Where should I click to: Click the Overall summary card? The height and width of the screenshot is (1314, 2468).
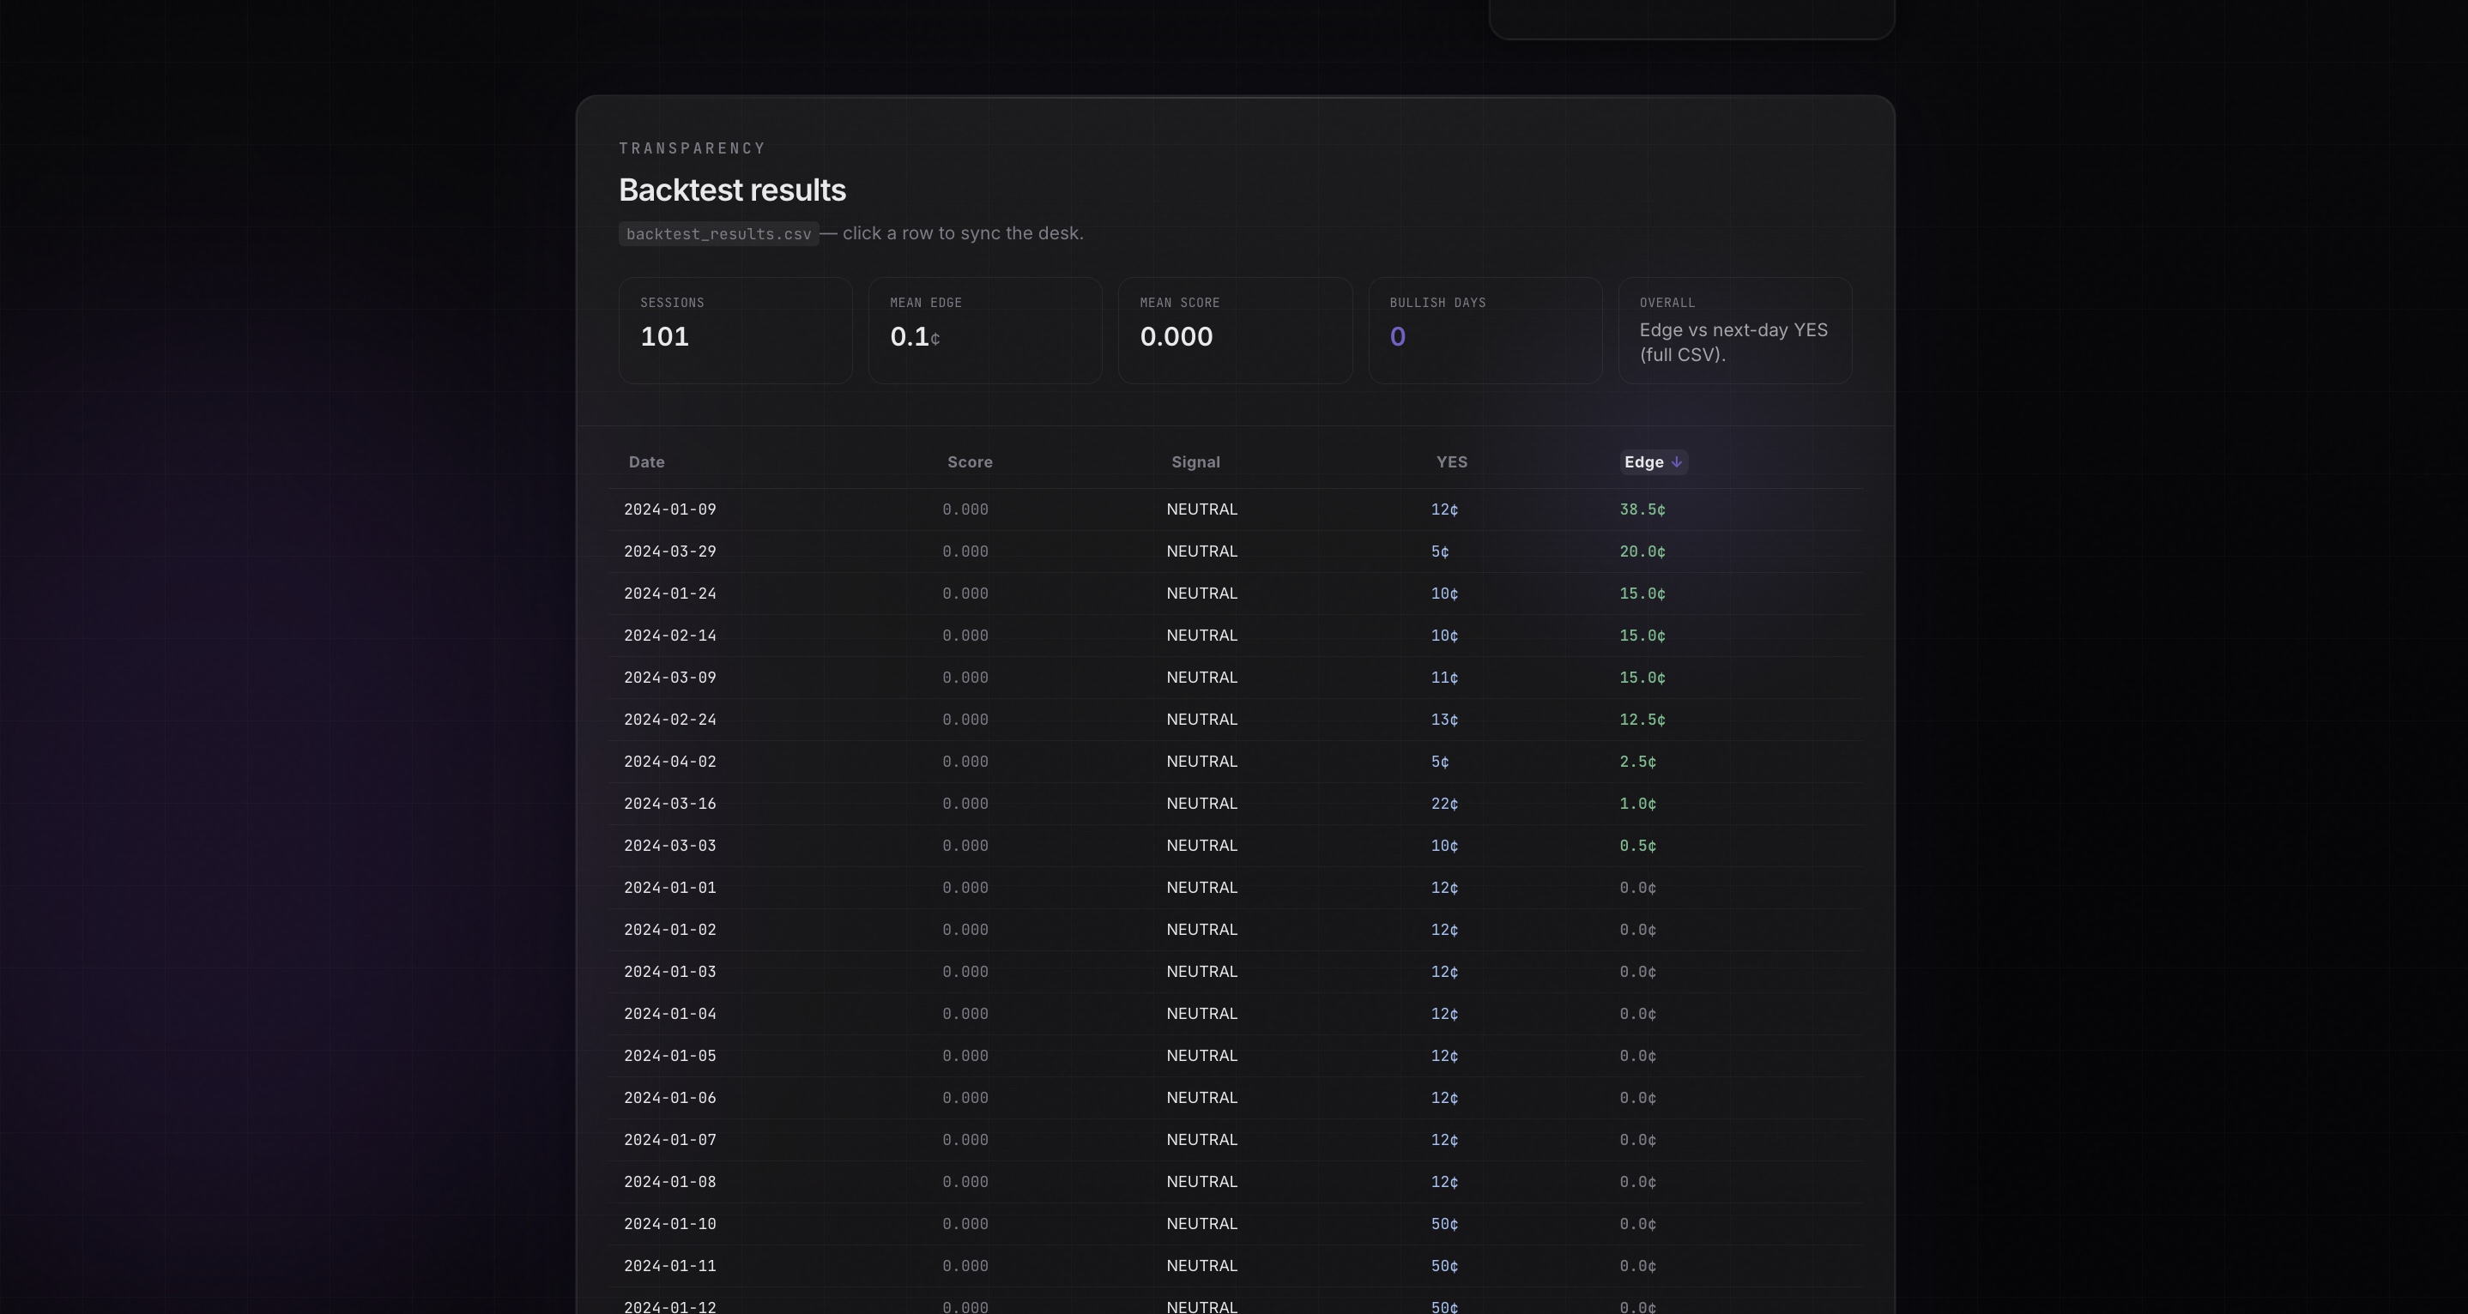(1735, 330)
